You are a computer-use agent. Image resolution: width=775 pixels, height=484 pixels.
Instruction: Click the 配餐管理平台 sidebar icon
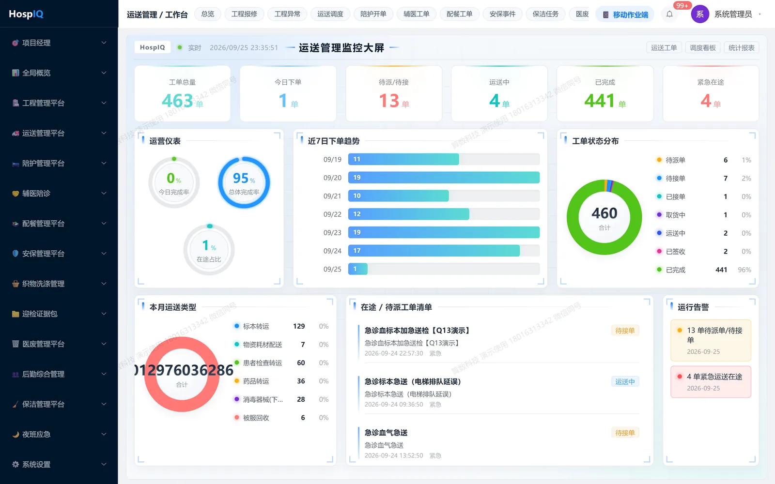click(x=15, y=224)
